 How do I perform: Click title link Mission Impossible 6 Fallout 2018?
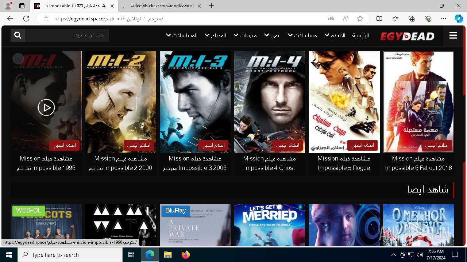click(418, 163)
